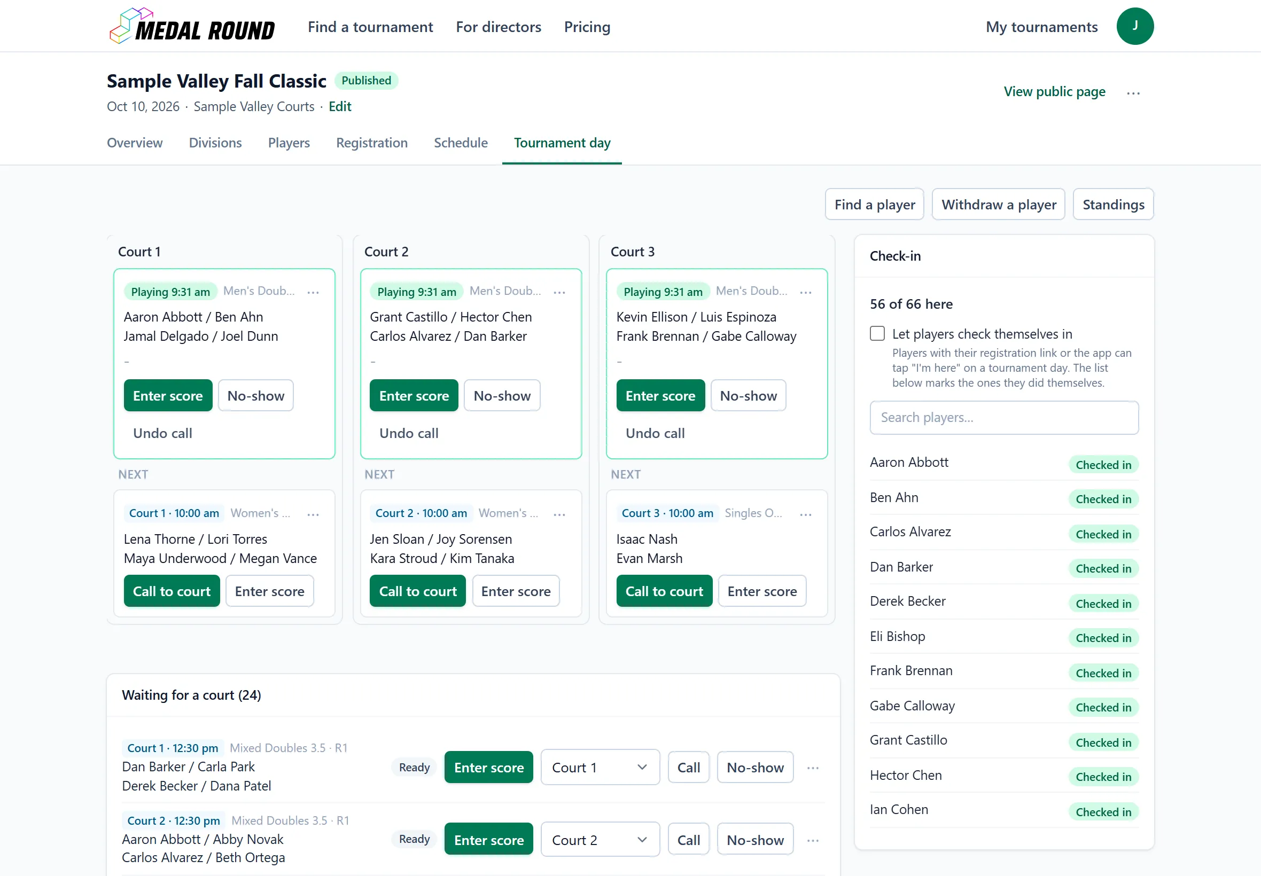Screen dimensions: 1261x876
Task: Click Enter score for Jen Sloan match
Action: 516,591
